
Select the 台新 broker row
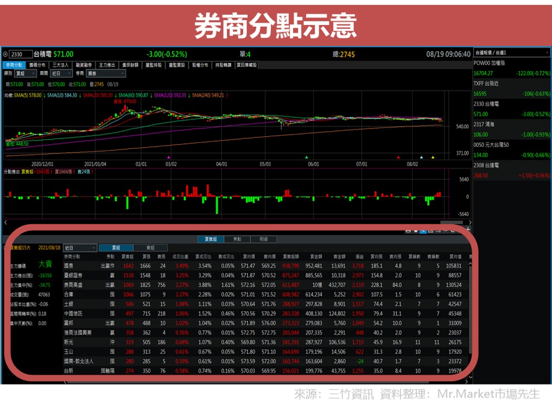(x=266, y=370)
